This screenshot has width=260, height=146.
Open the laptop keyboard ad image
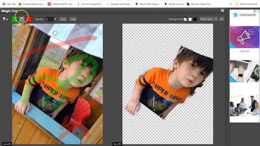click(245, 71)
